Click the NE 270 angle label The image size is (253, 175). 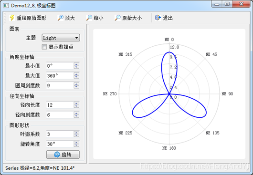(x=110, y=94)
